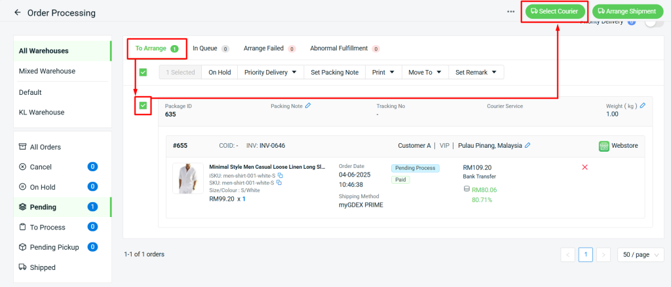Open the Arrange Failed tab
The width and height of the screenshot is (671, 287).
[x=269, y=48]
